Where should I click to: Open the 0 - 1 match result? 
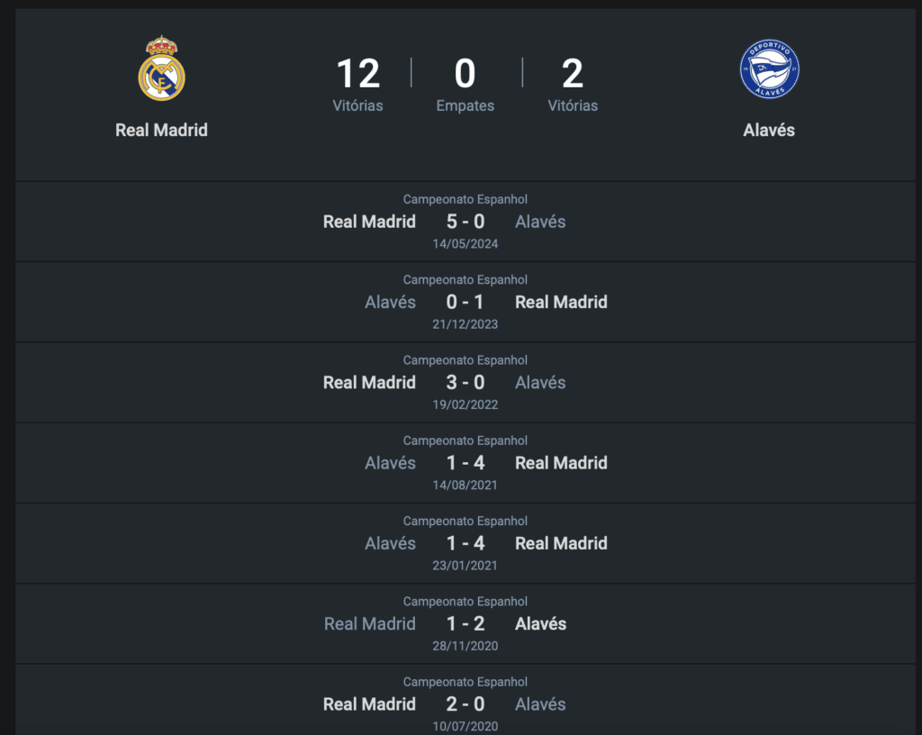tap(466, 302)
